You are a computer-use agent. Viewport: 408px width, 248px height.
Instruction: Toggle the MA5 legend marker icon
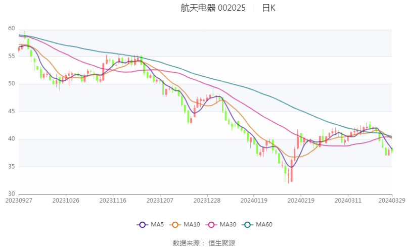click(142, 224)
